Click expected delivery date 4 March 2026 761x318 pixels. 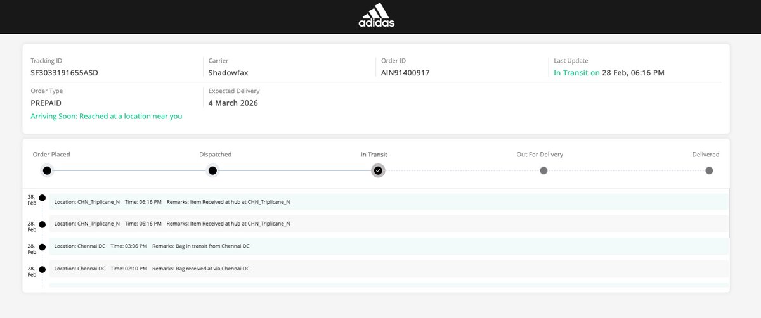233,103
